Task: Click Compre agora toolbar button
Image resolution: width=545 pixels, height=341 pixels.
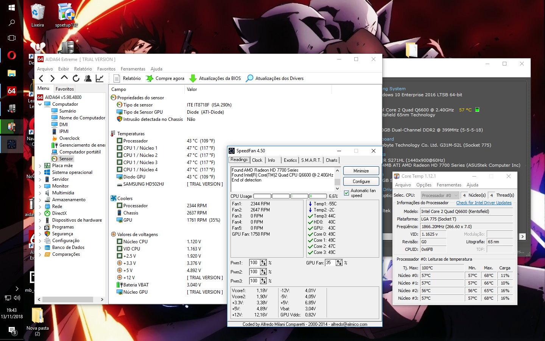Action: 165,78
